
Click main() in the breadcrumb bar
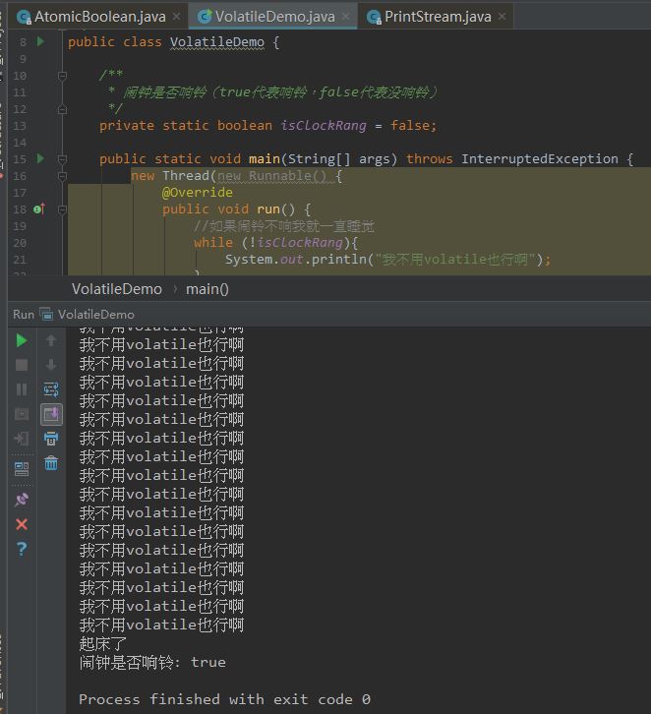[x=207, y=289]
